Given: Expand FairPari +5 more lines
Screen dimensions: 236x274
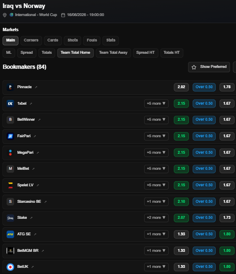Looking at the screenshot, I should [x=156, y=136].
